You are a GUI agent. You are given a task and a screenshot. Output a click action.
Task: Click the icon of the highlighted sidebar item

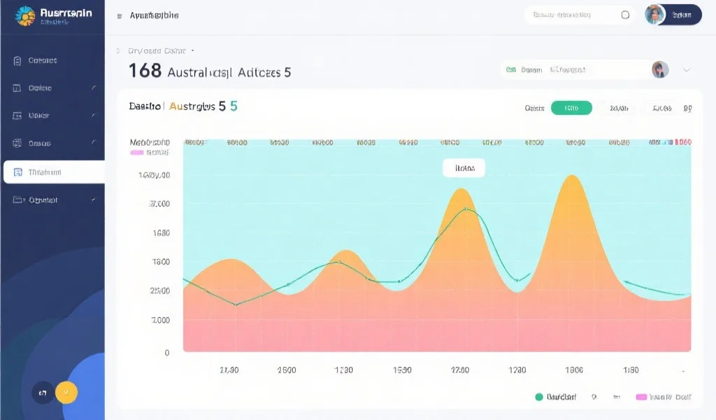coord(17,172)
